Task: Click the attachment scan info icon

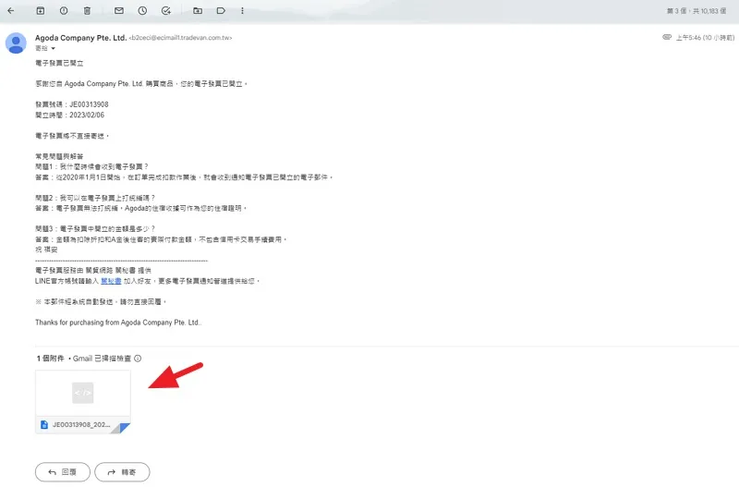Action: point(138,359)
